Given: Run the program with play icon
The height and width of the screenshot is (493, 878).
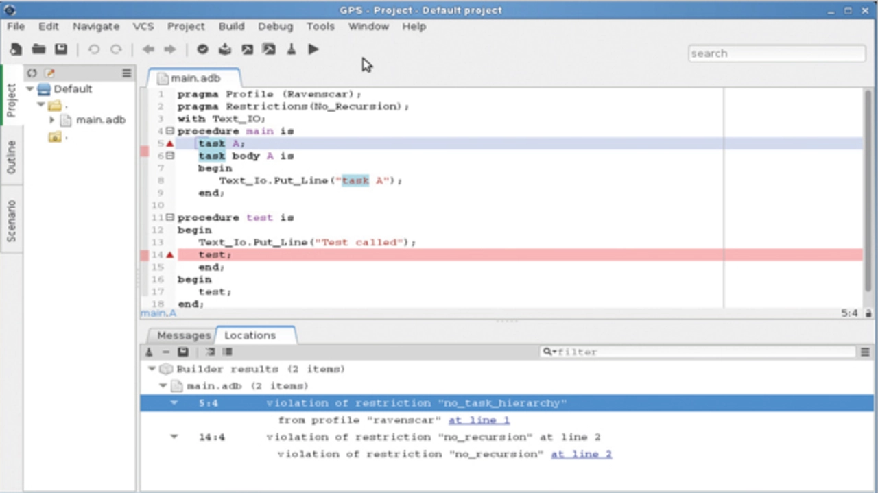Looking at the screenshot, I should [313, 49].
